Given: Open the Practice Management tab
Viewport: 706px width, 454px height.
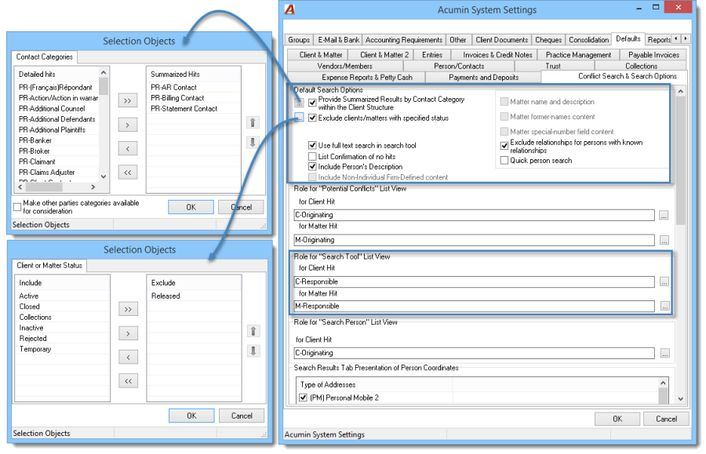Looking at the screenshot, I should coord(578,55).
